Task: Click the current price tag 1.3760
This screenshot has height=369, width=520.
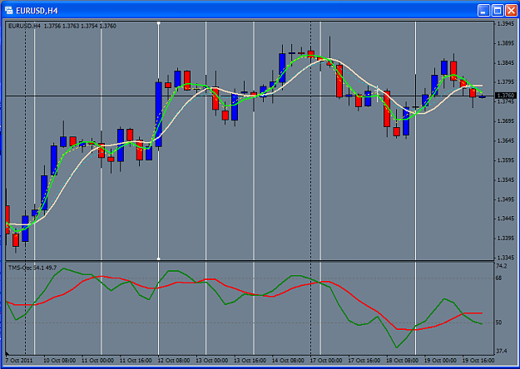Action: click(x=505, y=96)
